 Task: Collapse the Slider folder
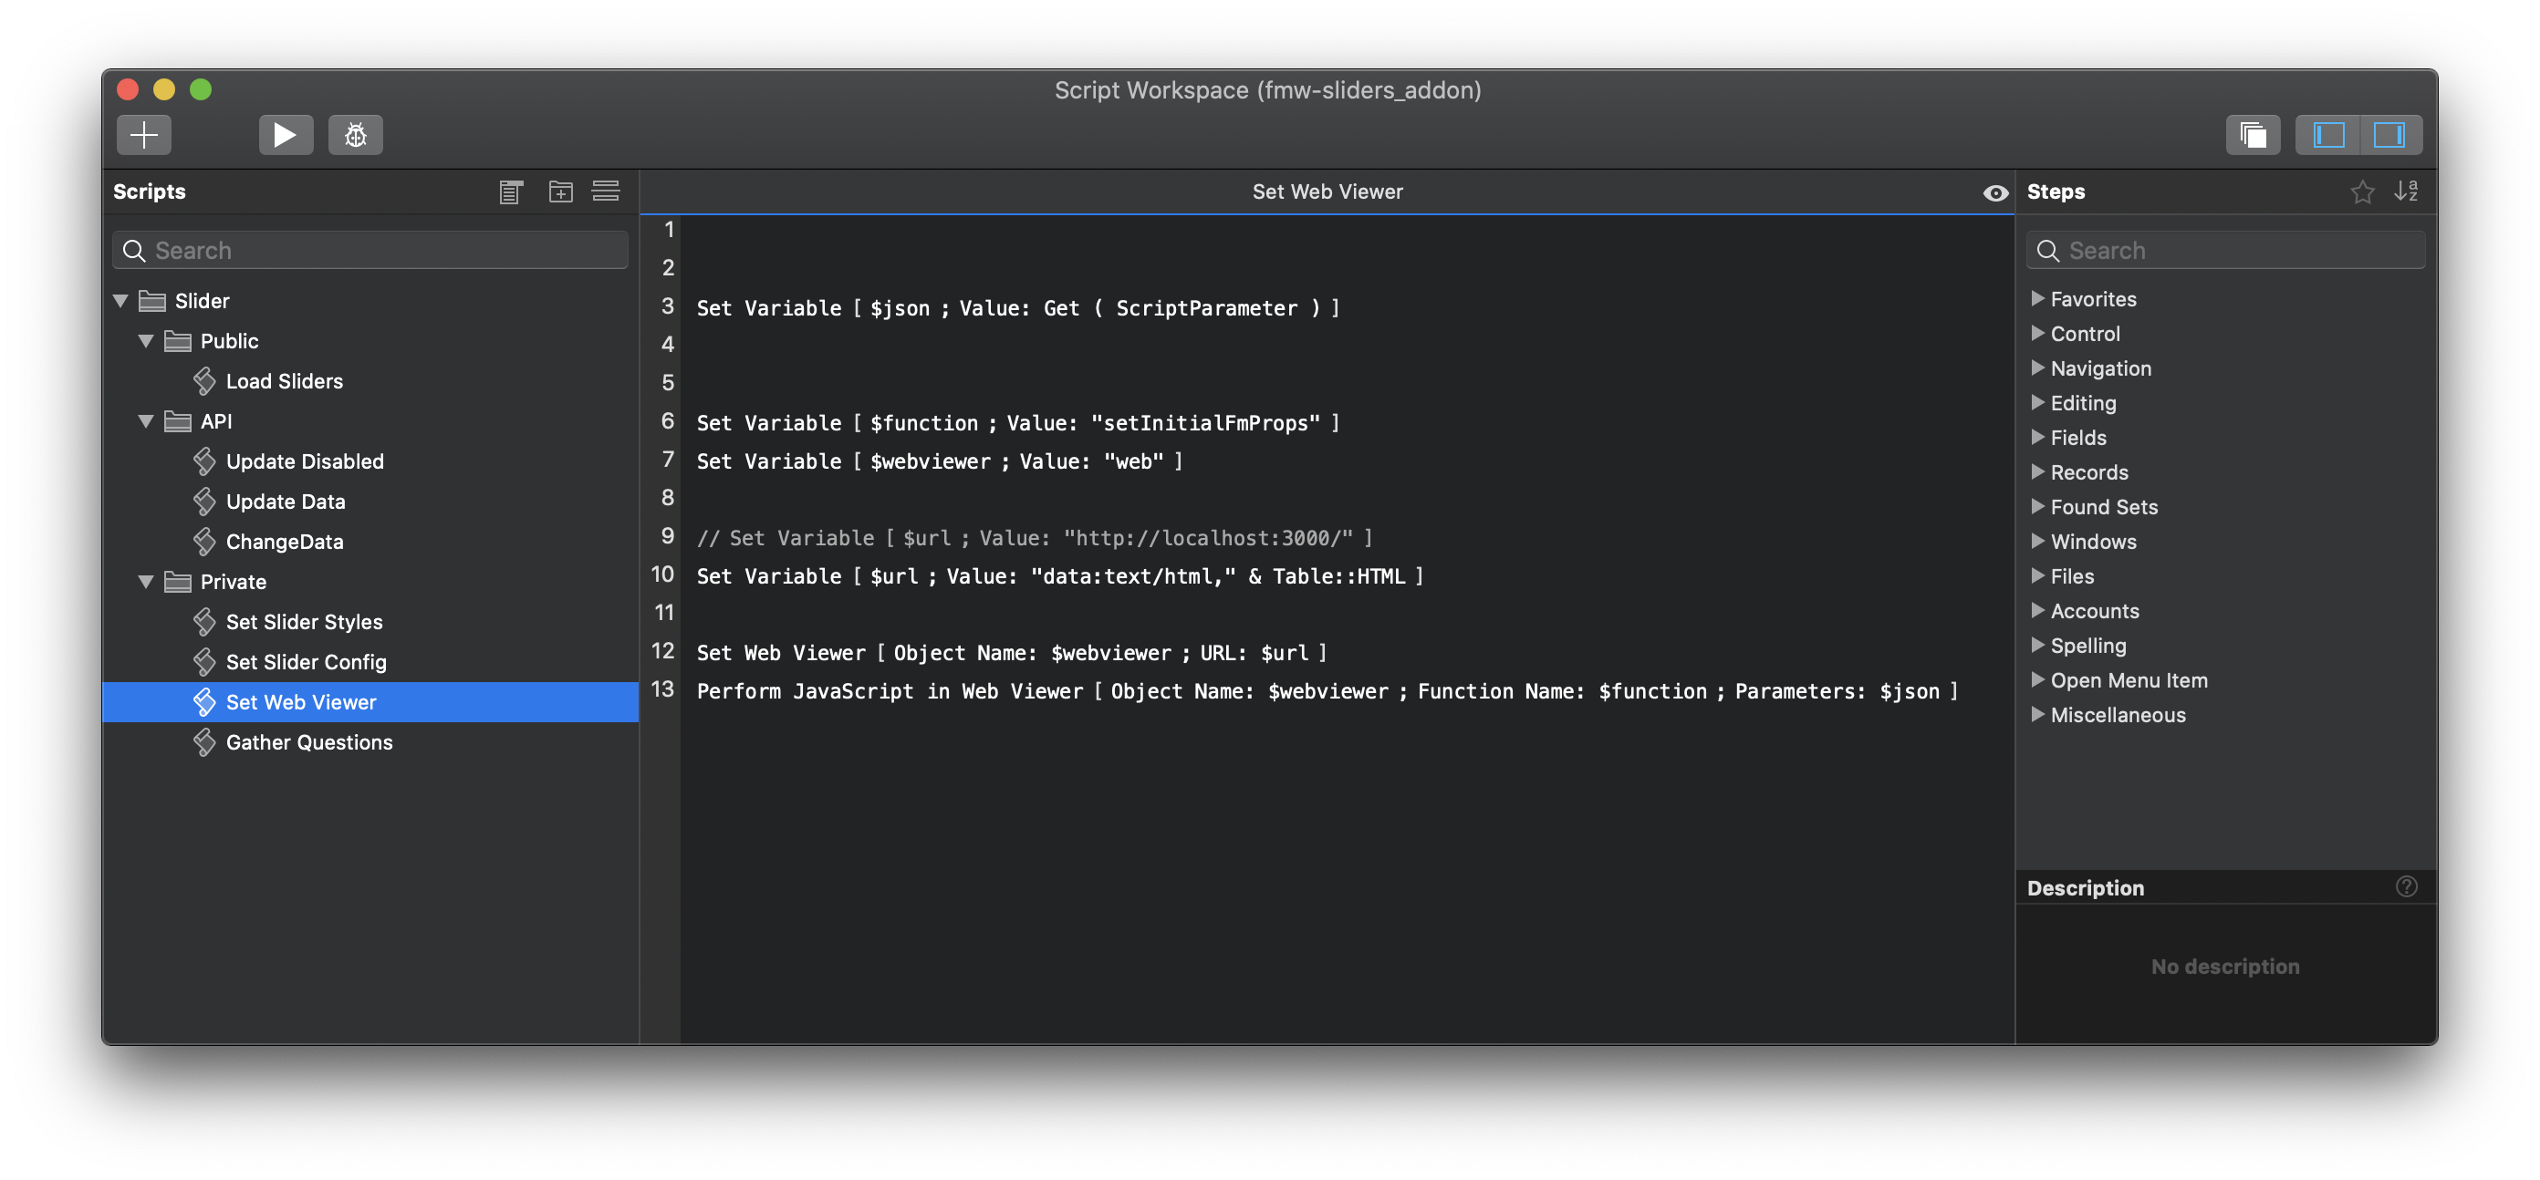coord(120,301)
